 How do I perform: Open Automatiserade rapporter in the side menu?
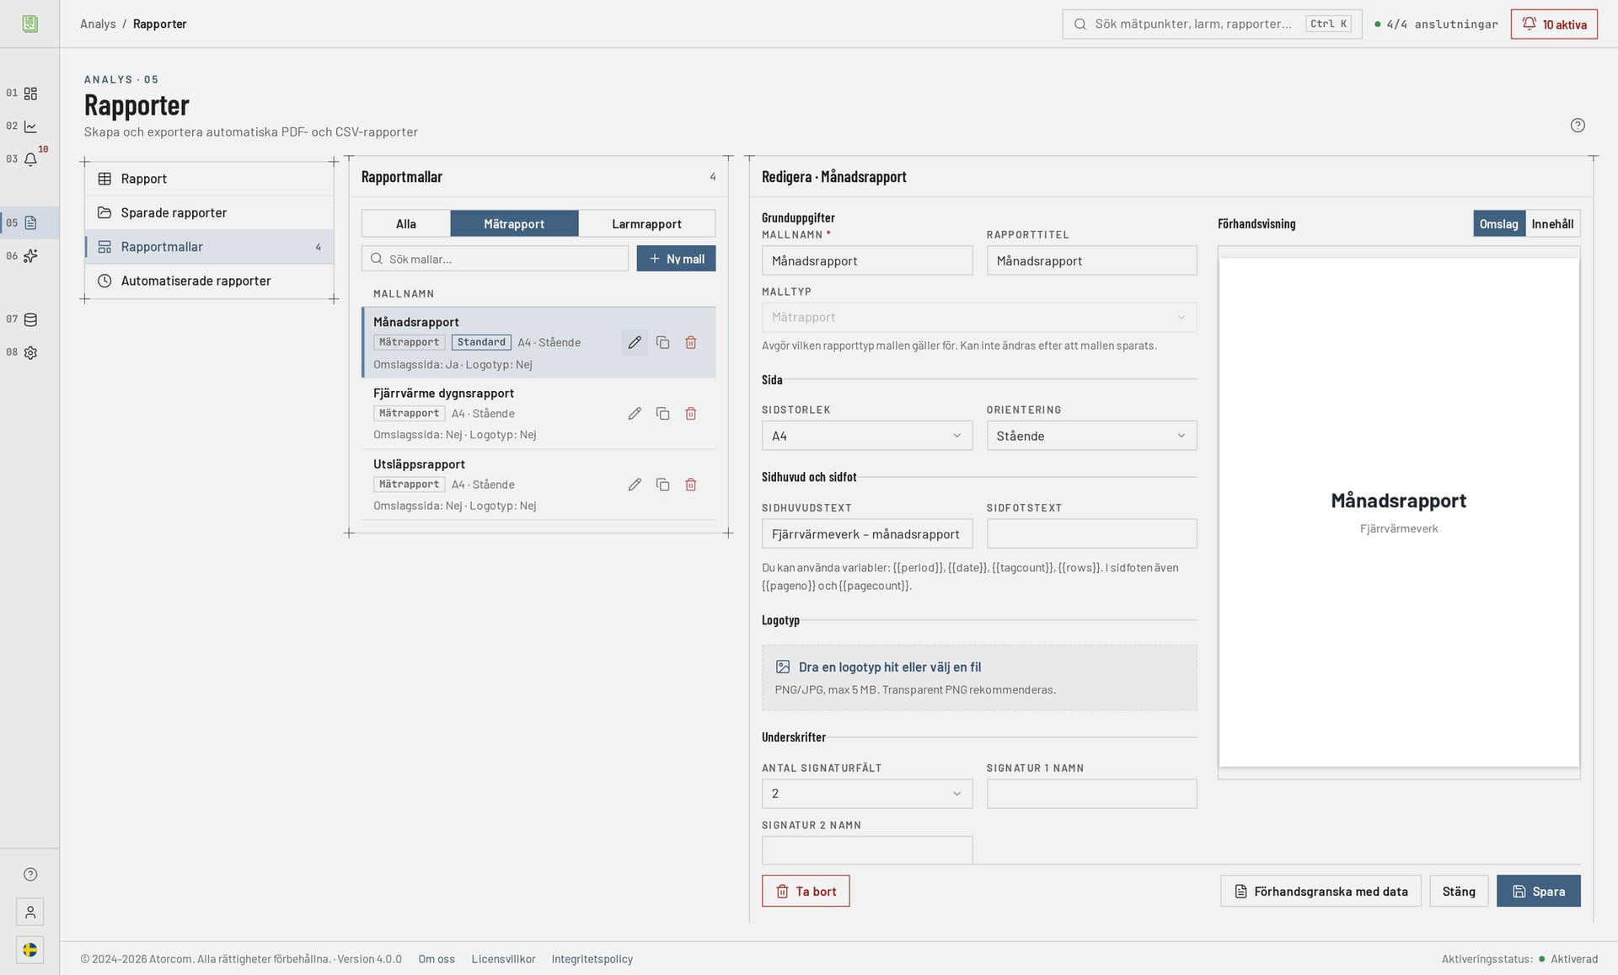tap(209, 281)
